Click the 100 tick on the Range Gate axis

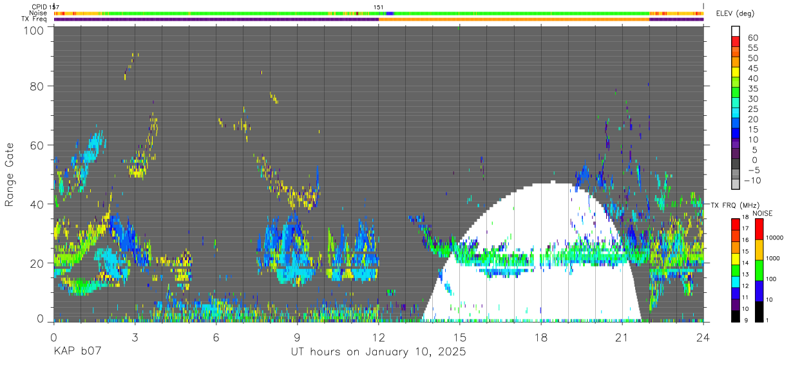(x=32, y=30)
